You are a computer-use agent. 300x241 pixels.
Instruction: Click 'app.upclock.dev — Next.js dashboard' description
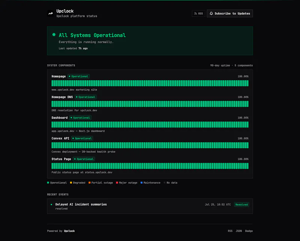[x=78, y=131]
